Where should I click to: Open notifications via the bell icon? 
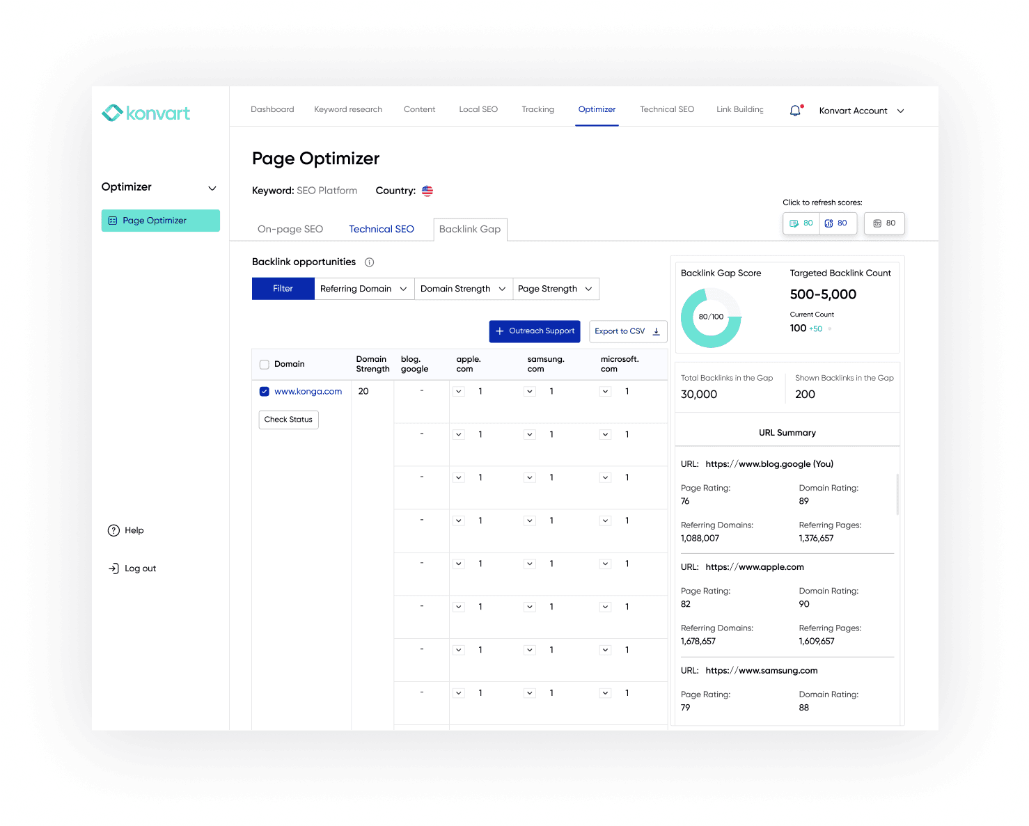[x=794, y=110]
